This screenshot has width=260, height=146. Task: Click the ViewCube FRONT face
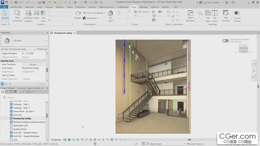[242, 48]
